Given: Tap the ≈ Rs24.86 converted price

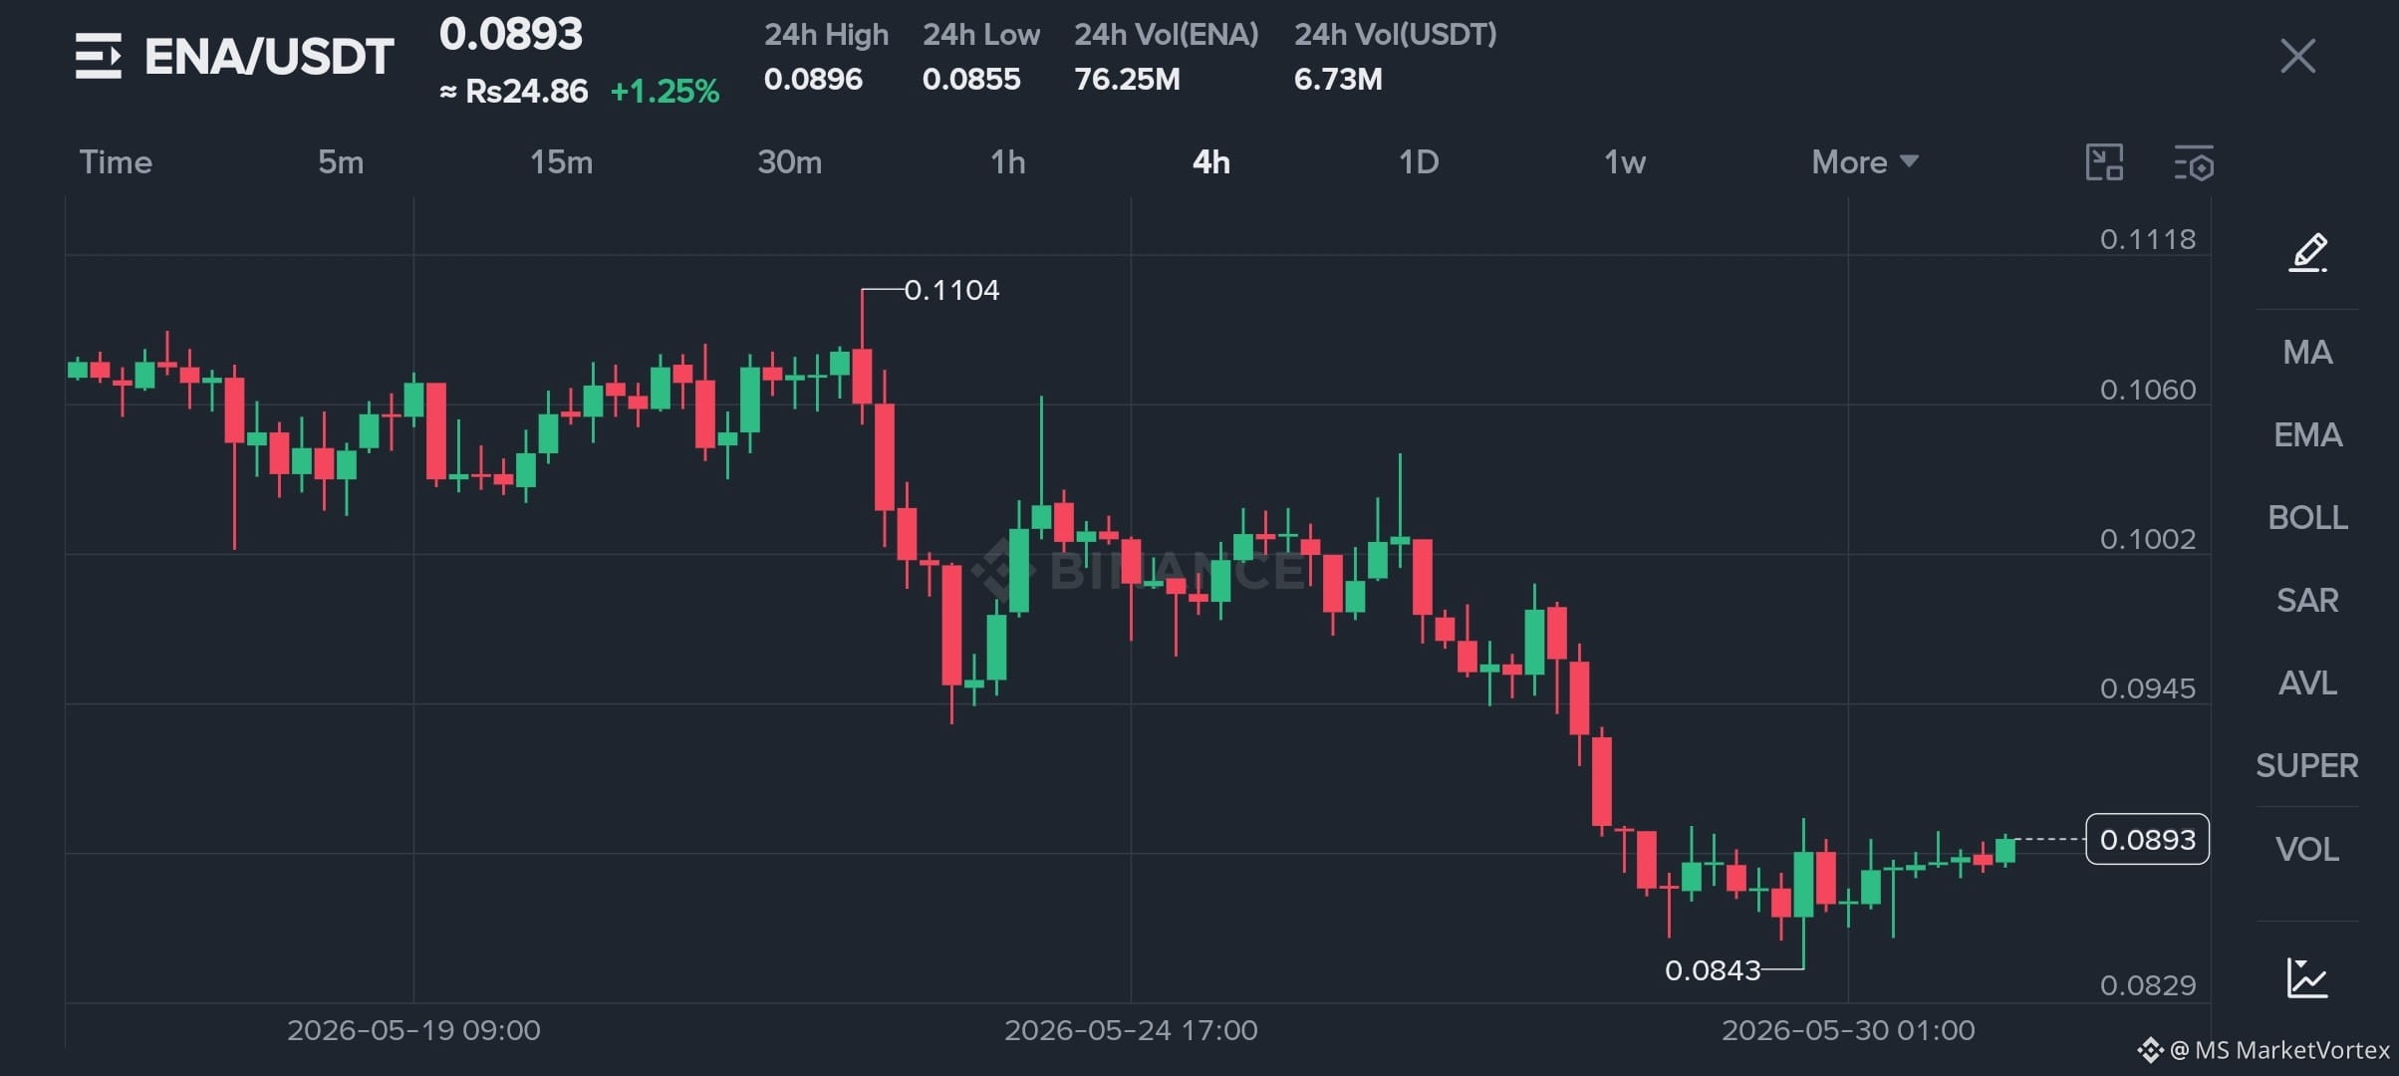Looking at the screenshot, I should tap(513, 92).
